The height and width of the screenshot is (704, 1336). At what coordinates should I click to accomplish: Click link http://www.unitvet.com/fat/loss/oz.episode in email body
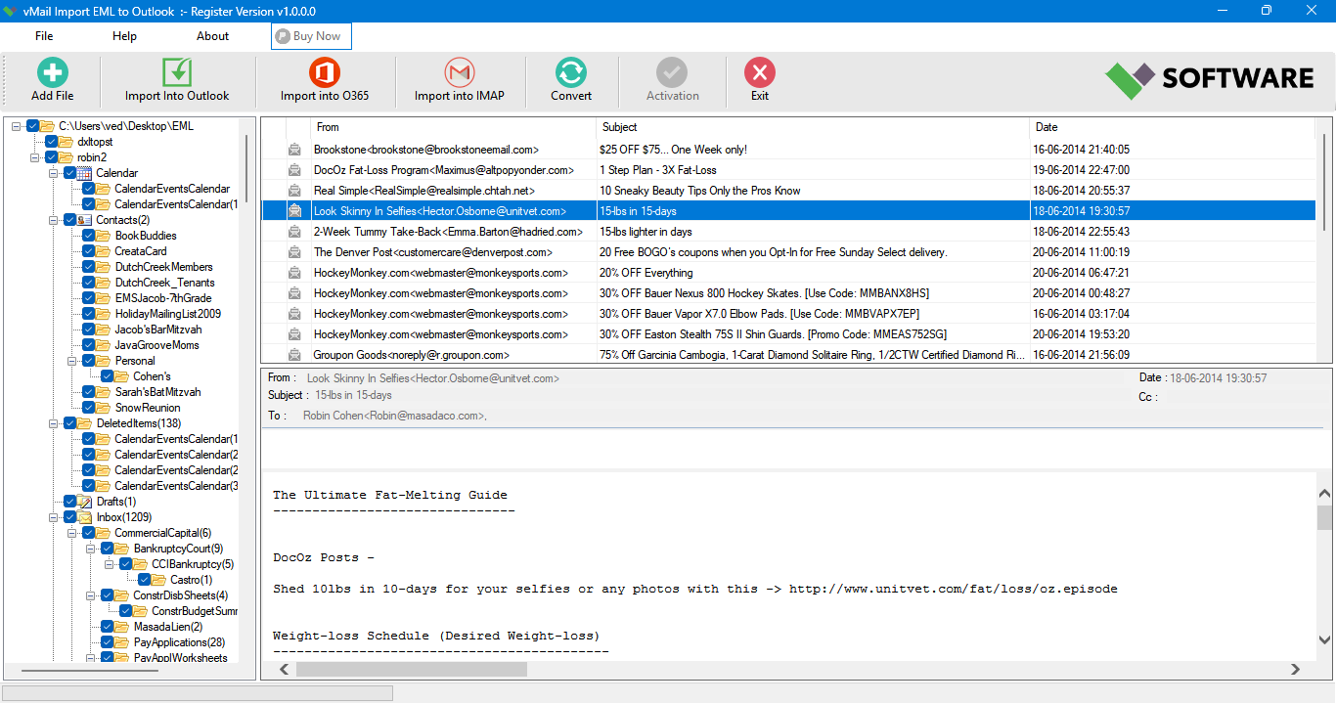953,590
